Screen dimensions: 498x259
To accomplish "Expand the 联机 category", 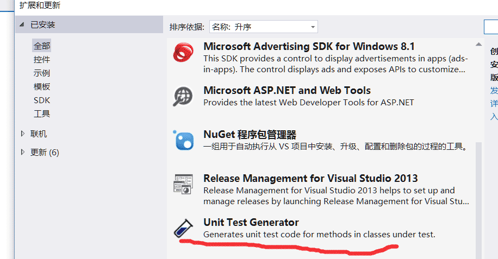I will [22, 134].
